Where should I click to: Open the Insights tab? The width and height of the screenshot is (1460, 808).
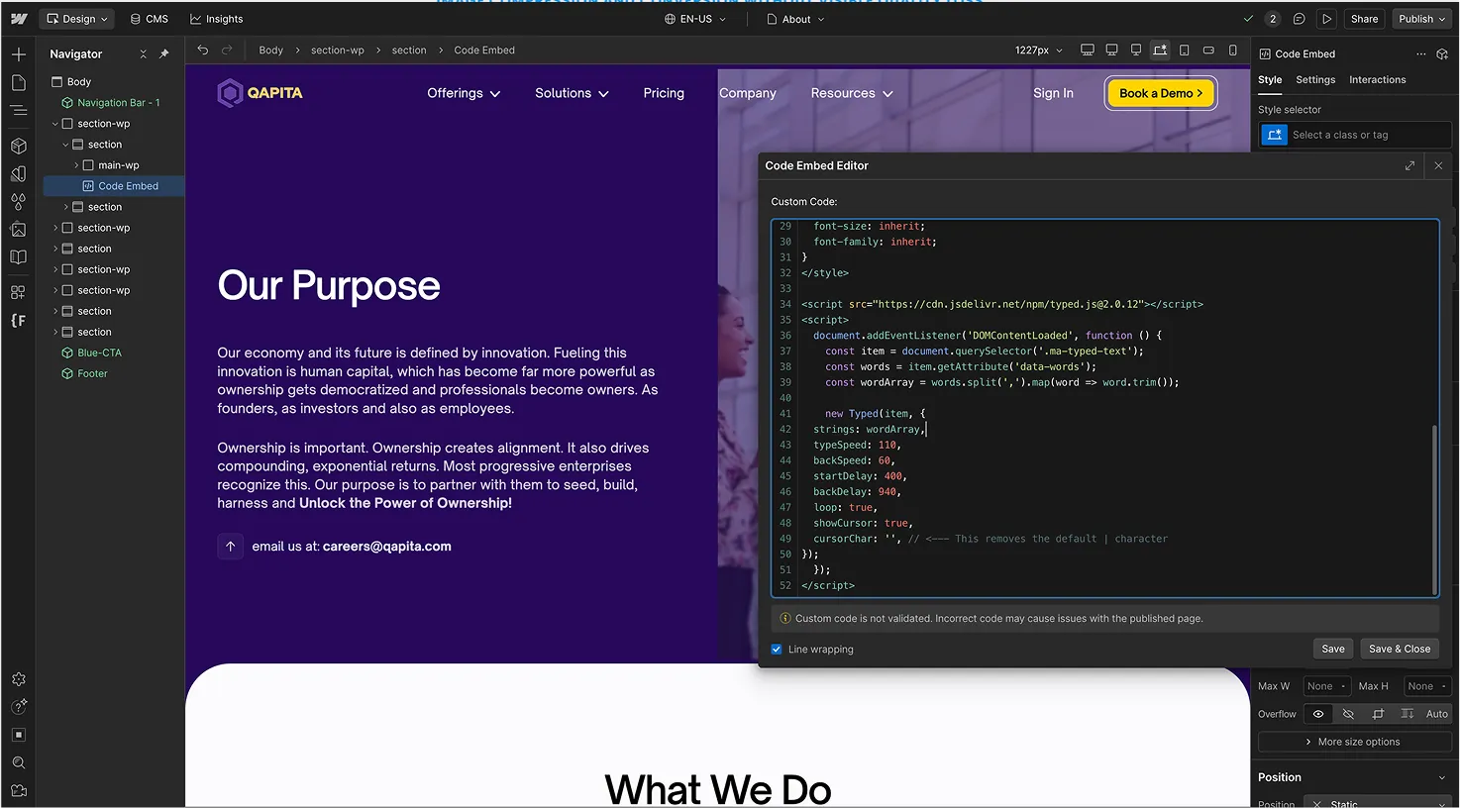coord(217,19)
